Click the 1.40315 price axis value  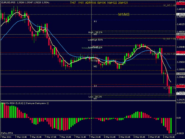pos(181,9)
